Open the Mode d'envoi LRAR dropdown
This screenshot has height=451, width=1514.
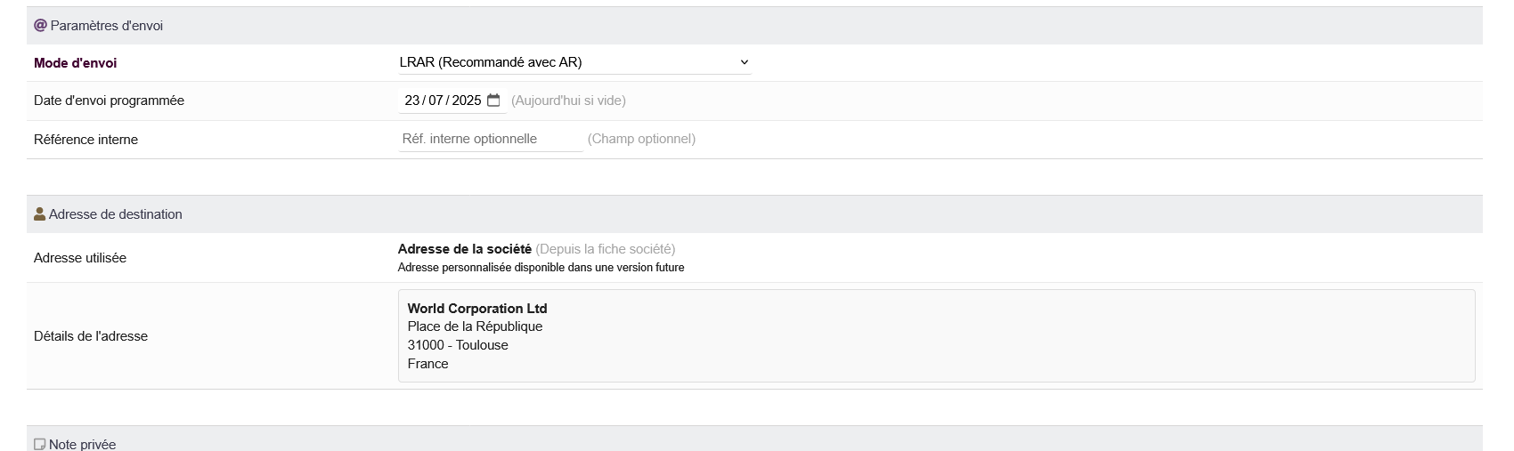tap(574, 62)
